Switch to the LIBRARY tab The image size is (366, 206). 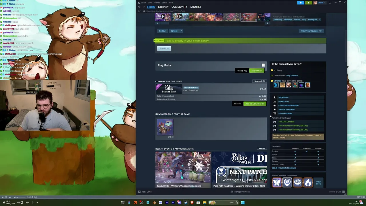click(163, 7)
